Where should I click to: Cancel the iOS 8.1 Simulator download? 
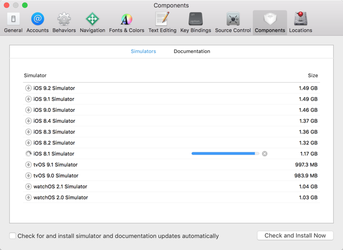pyautogui.click(x=265, y=154)
